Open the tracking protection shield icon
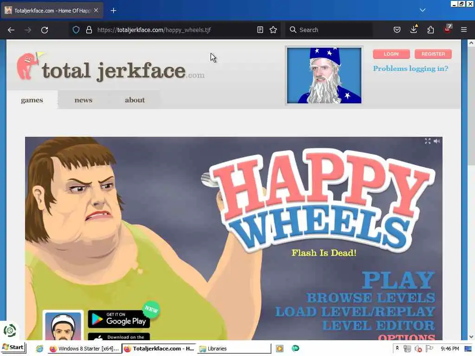475x356 pixels. pos(76,30)
